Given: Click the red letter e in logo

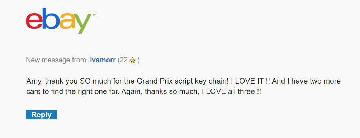Looking at the screenshot, I should [x=34, y=21].
